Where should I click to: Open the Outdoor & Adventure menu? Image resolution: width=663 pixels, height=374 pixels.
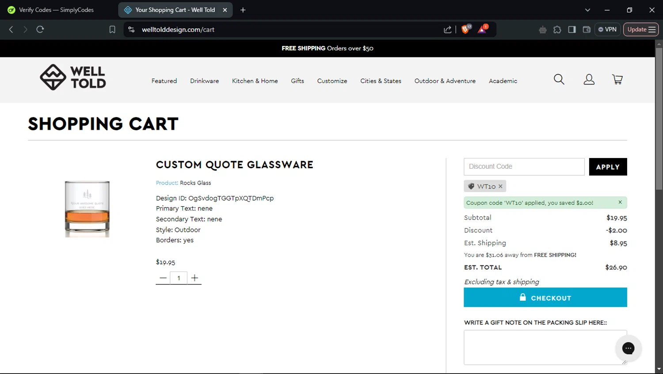tap(445, 81)
